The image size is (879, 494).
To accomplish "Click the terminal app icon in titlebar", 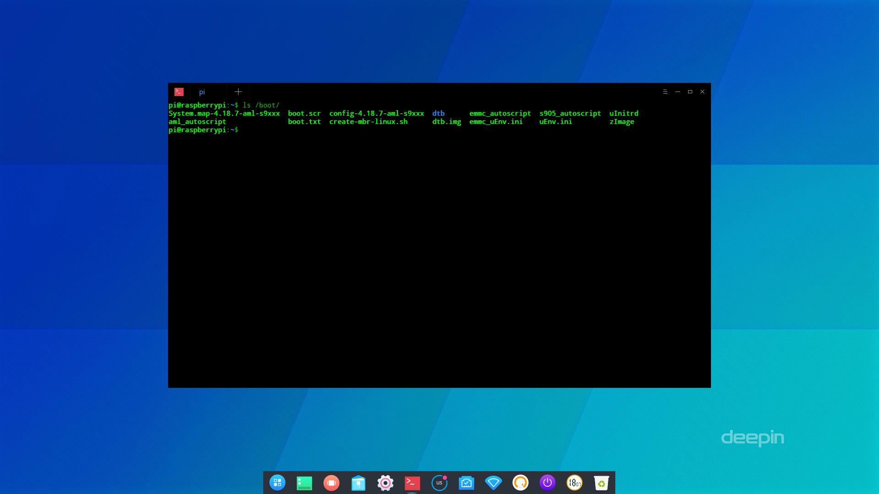I will [179, 91].
